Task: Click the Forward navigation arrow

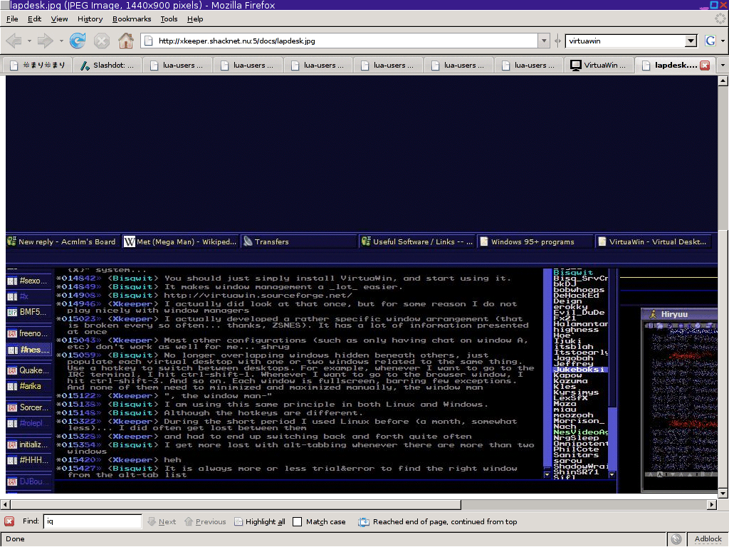Action: [45, 41]
